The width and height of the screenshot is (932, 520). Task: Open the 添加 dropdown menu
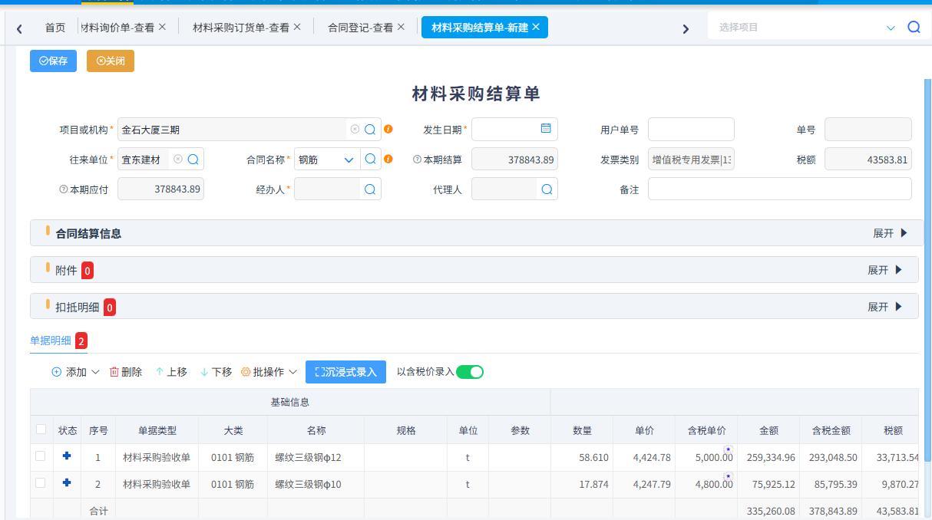pos(74,371)
